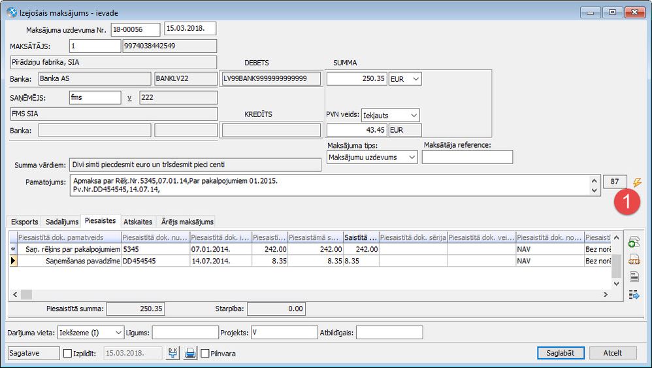
Task: Open the Atskaites tab
Action: [x=137, y=222]
